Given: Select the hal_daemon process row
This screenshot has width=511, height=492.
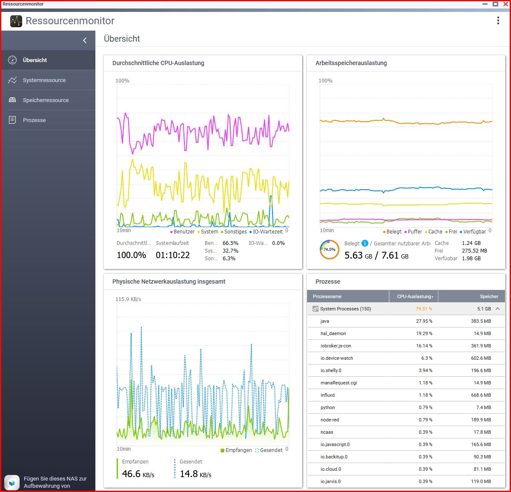Looking at the screenshot, I should click(406, 333).
